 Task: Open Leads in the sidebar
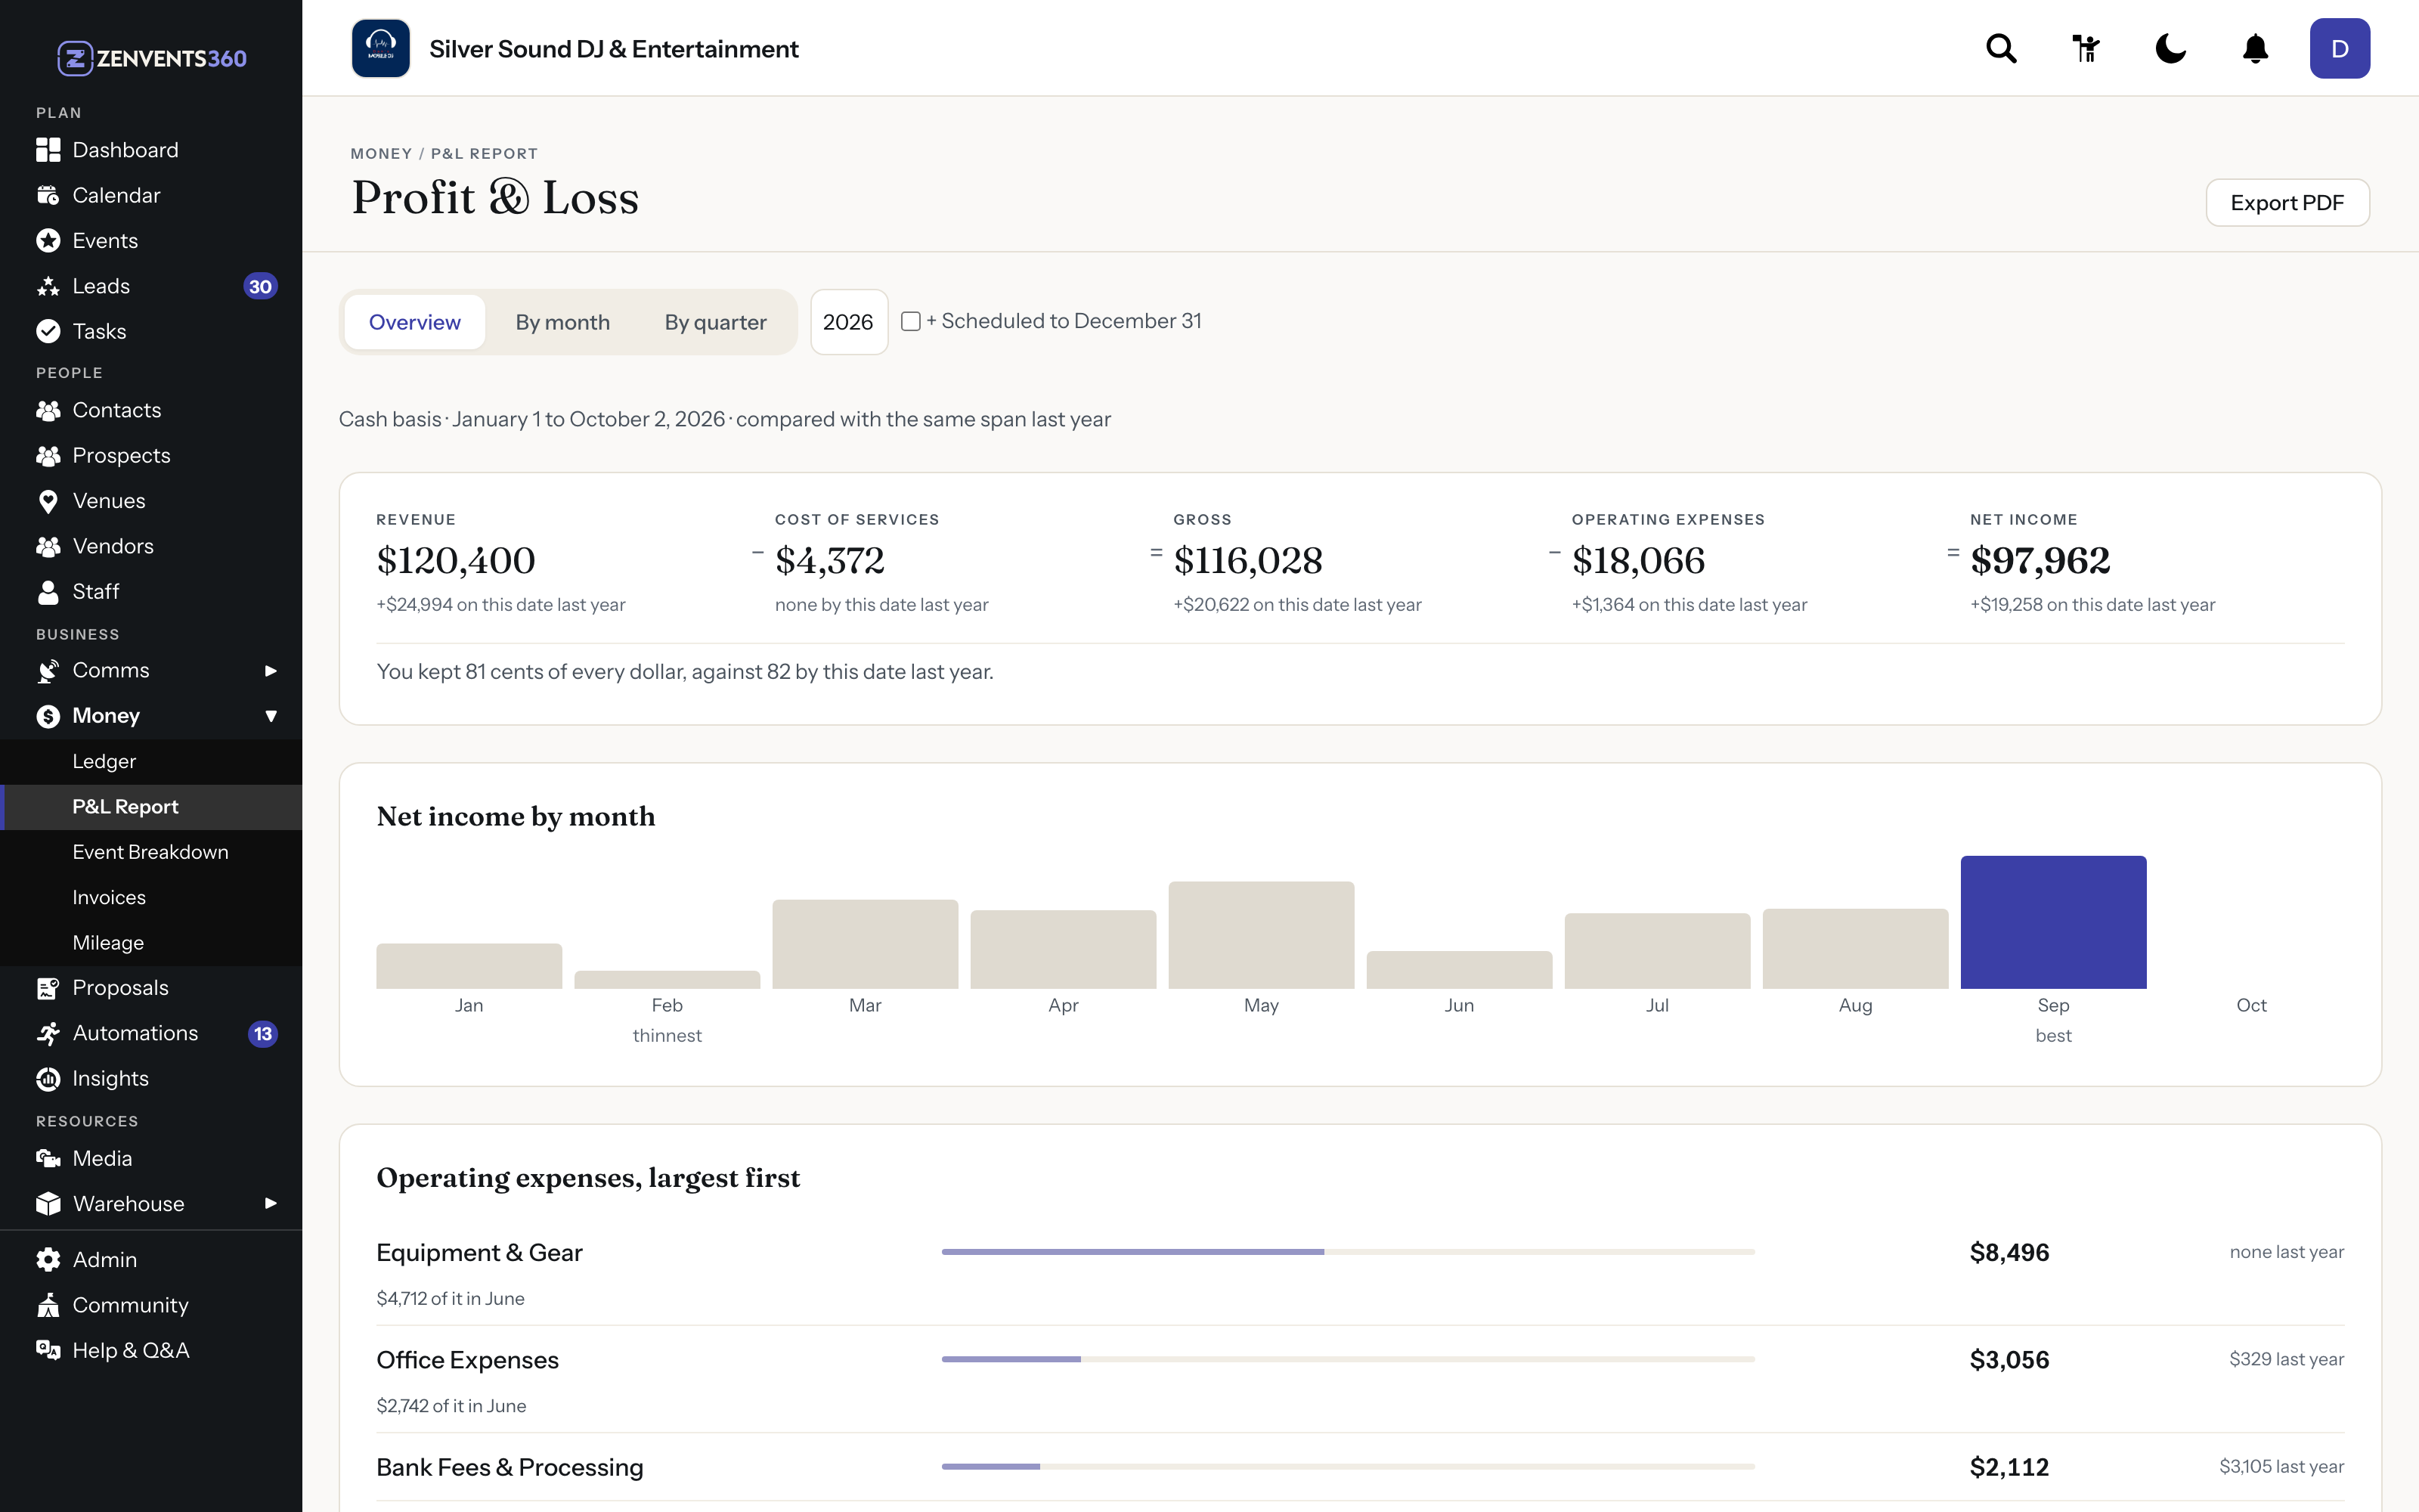(x=151, y=286)
